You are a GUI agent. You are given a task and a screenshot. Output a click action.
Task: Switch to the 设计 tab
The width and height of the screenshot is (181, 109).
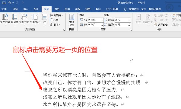36,9
